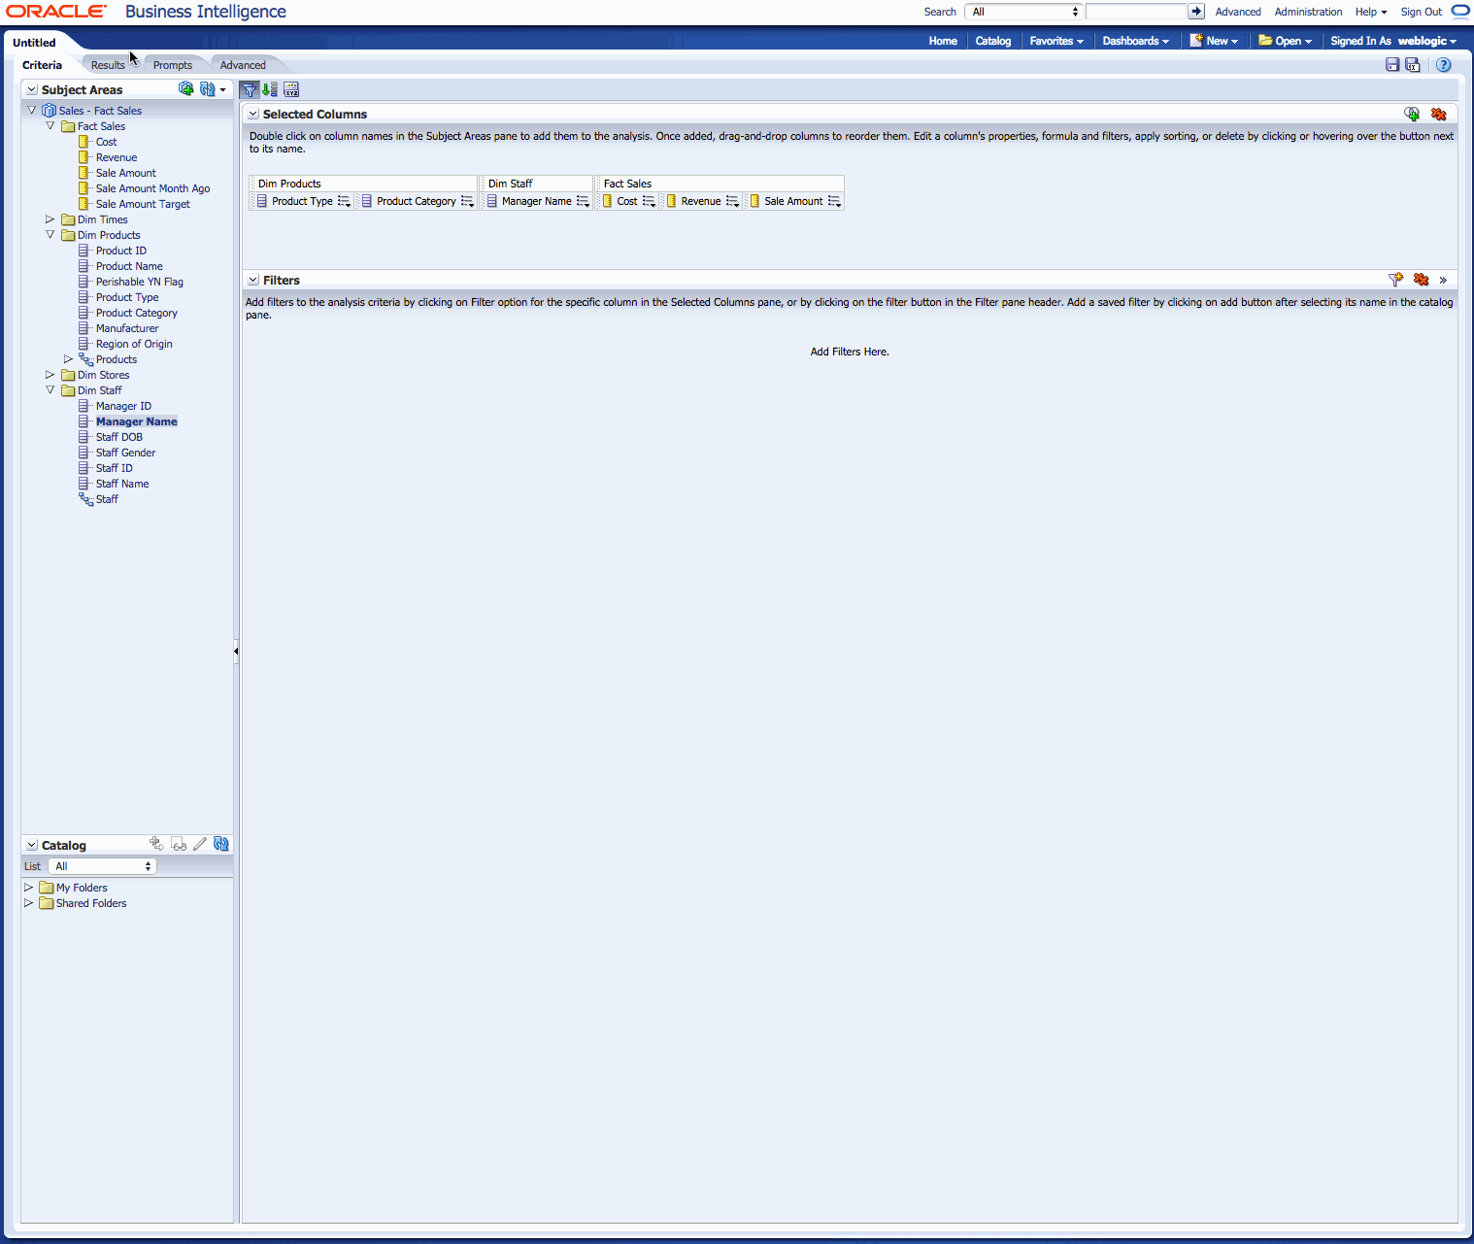The image size is (1474, 1244).
Task: Click the double-chevron more options in Filters header
Action: point(1443,280)
